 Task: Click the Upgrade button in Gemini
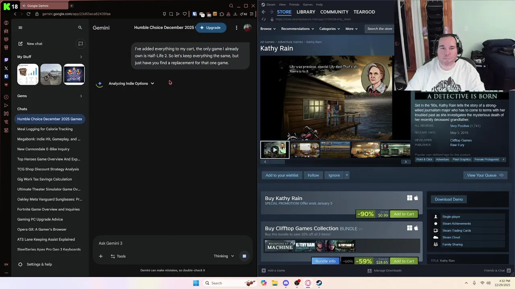point(210,28)
